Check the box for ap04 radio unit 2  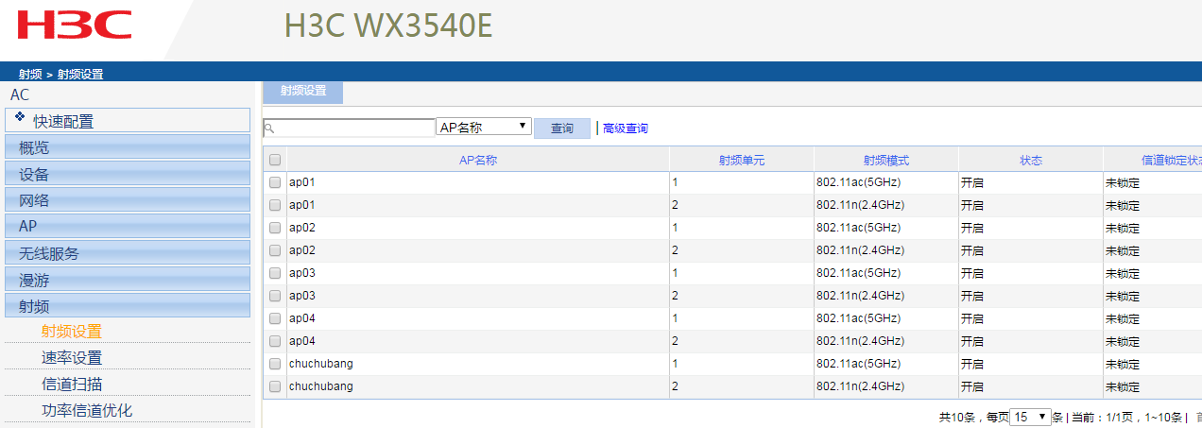tap(275, 341)
